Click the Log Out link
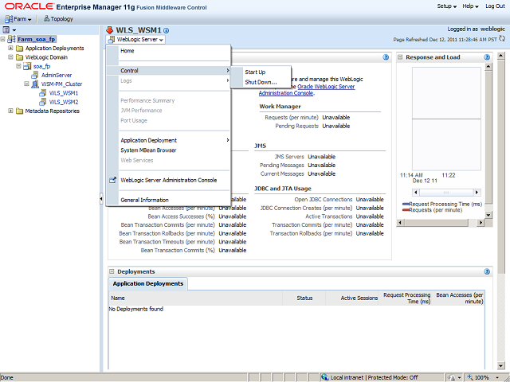Image resolution: width=510 pixels, height=382 pixels. click(495, 6)
